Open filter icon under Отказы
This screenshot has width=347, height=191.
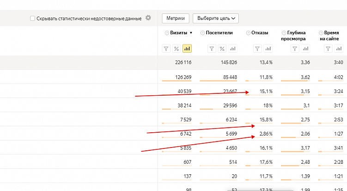click(x=257, y=49)
